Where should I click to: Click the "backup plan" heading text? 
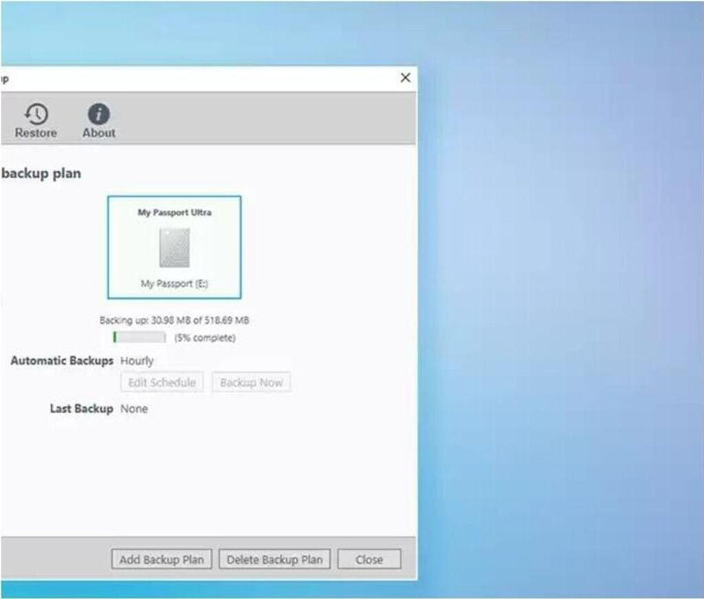[41, 174]
